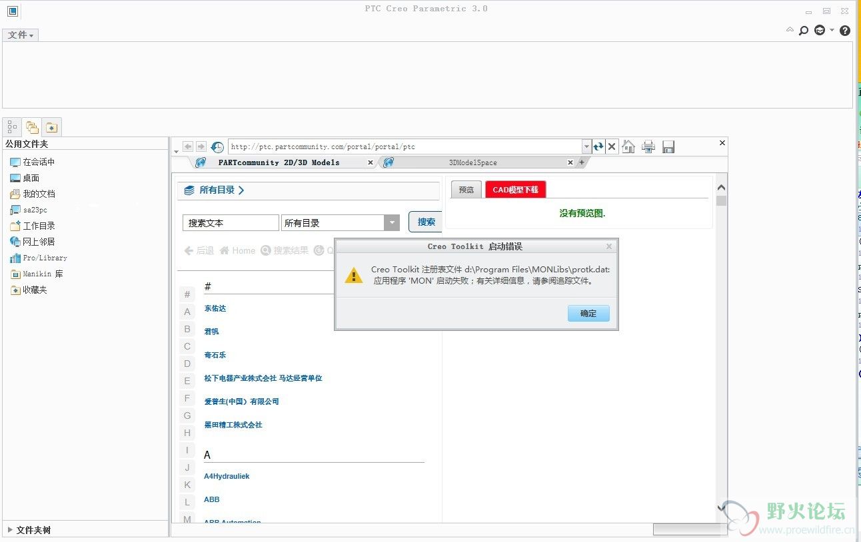Jump to index letter B
Screen dimensions: 861x542
187,329
